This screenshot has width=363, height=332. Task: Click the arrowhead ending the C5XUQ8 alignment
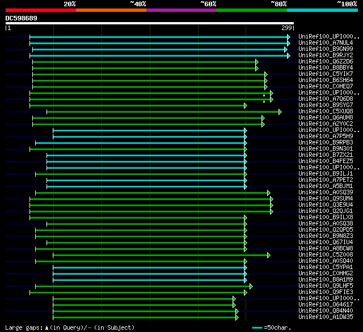click(280, 112)
